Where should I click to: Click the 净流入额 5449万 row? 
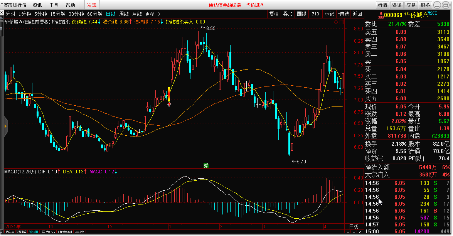coord(408,167)
